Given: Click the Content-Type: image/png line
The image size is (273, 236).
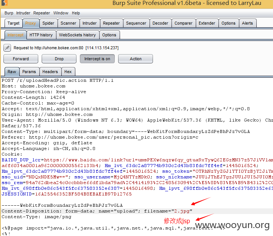Looking at the screenshot, I should 36,217.
